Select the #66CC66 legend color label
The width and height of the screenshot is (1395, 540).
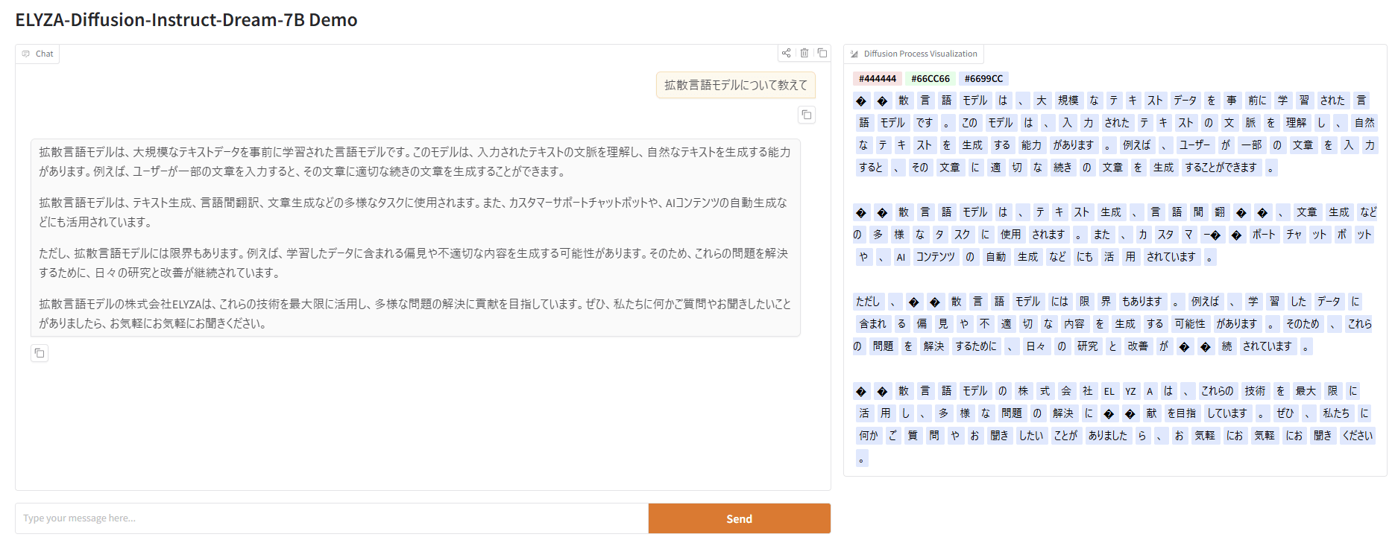930,79
